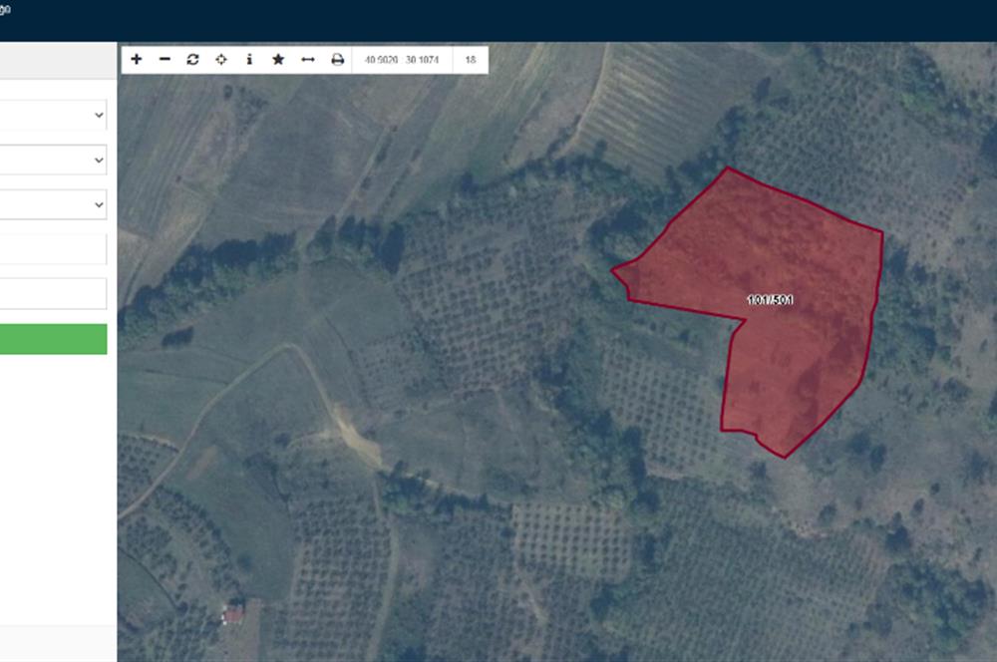This screenshot has width=997, height=662.
Task: Click the upper text input field
Action: 52,249
